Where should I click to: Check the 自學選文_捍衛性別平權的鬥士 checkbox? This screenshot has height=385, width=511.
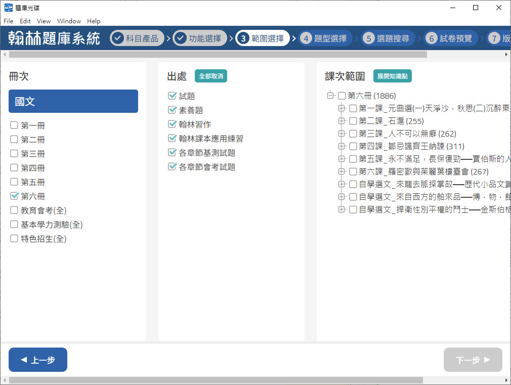(353, 209)
